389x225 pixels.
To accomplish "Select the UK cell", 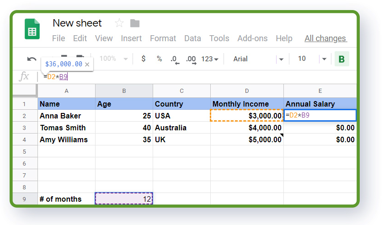I will pos(181,139).
